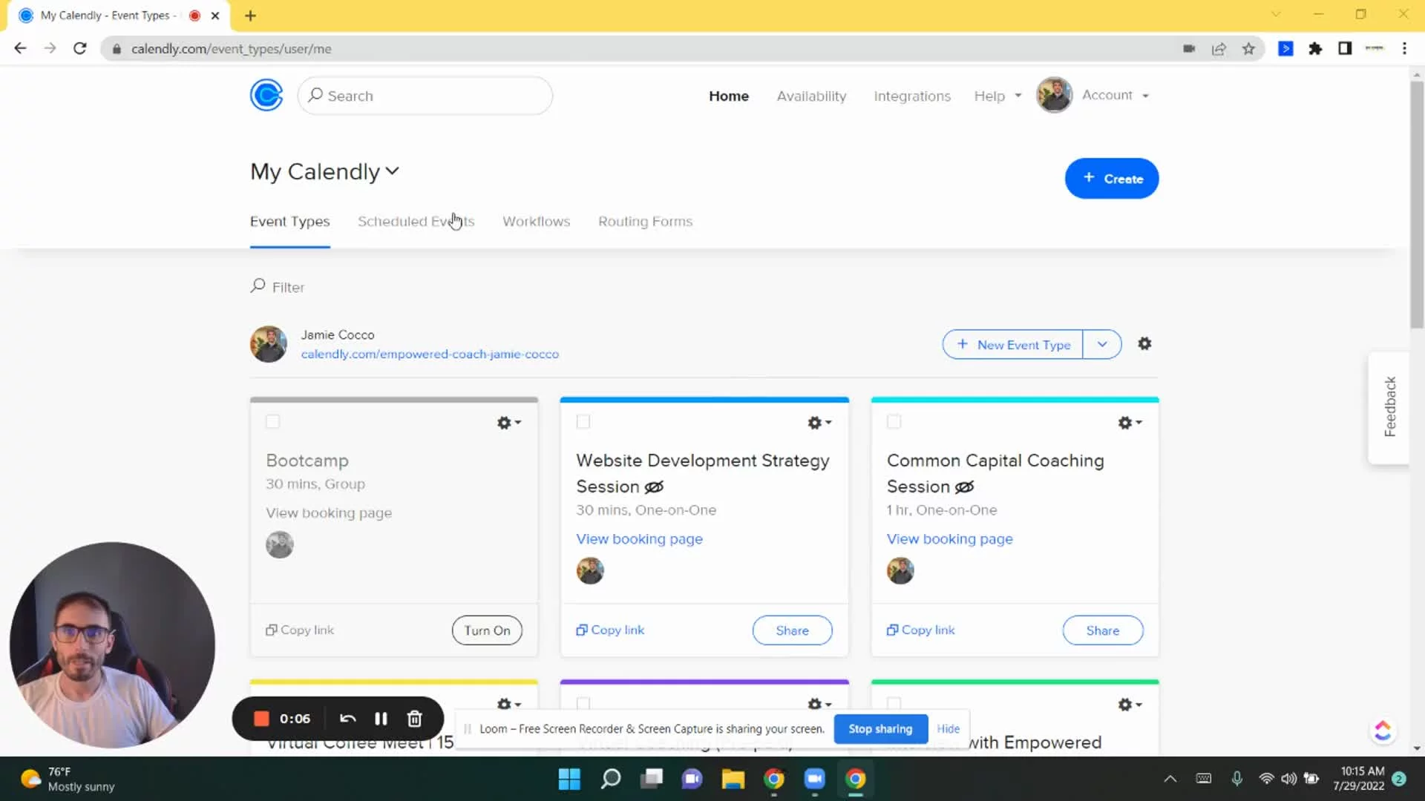Pause the Loom recording
Image resolution: width=1425 pixels, height=801 pixels.
pyautogui.click(x=381, y=719)
